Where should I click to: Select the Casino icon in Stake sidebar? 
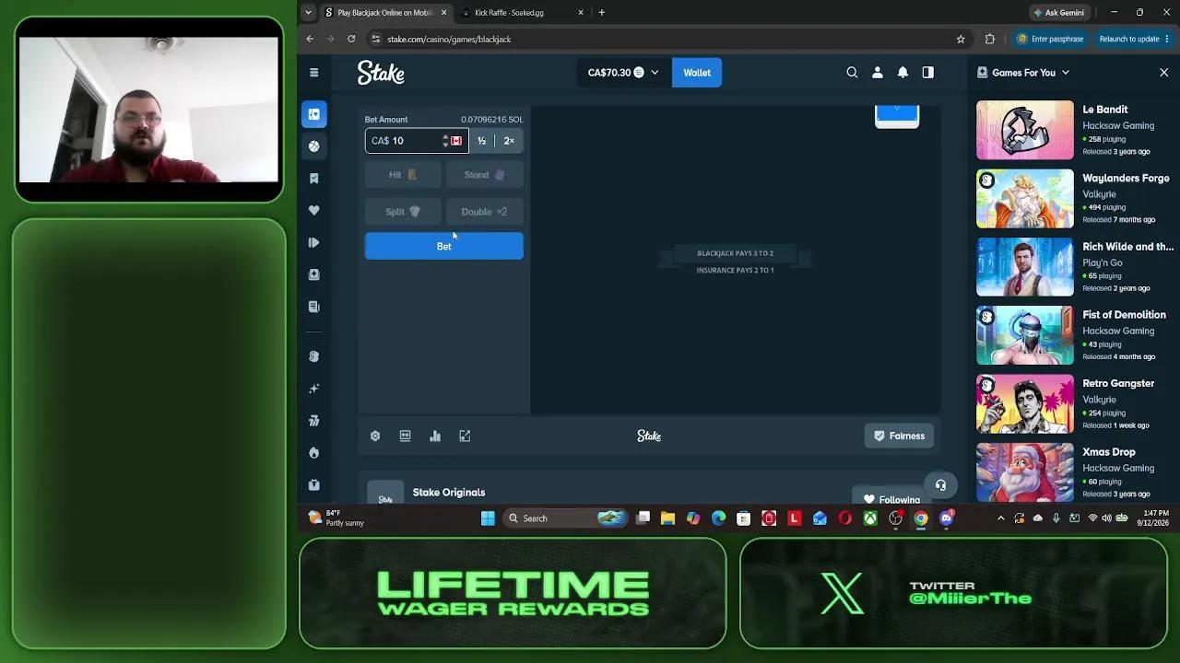pos(313,114)
